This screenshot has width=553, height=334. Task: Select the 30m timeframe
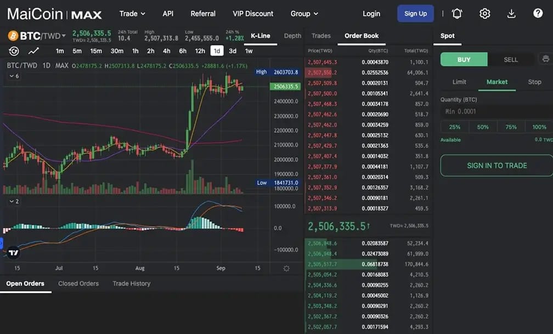coord(117,51)
